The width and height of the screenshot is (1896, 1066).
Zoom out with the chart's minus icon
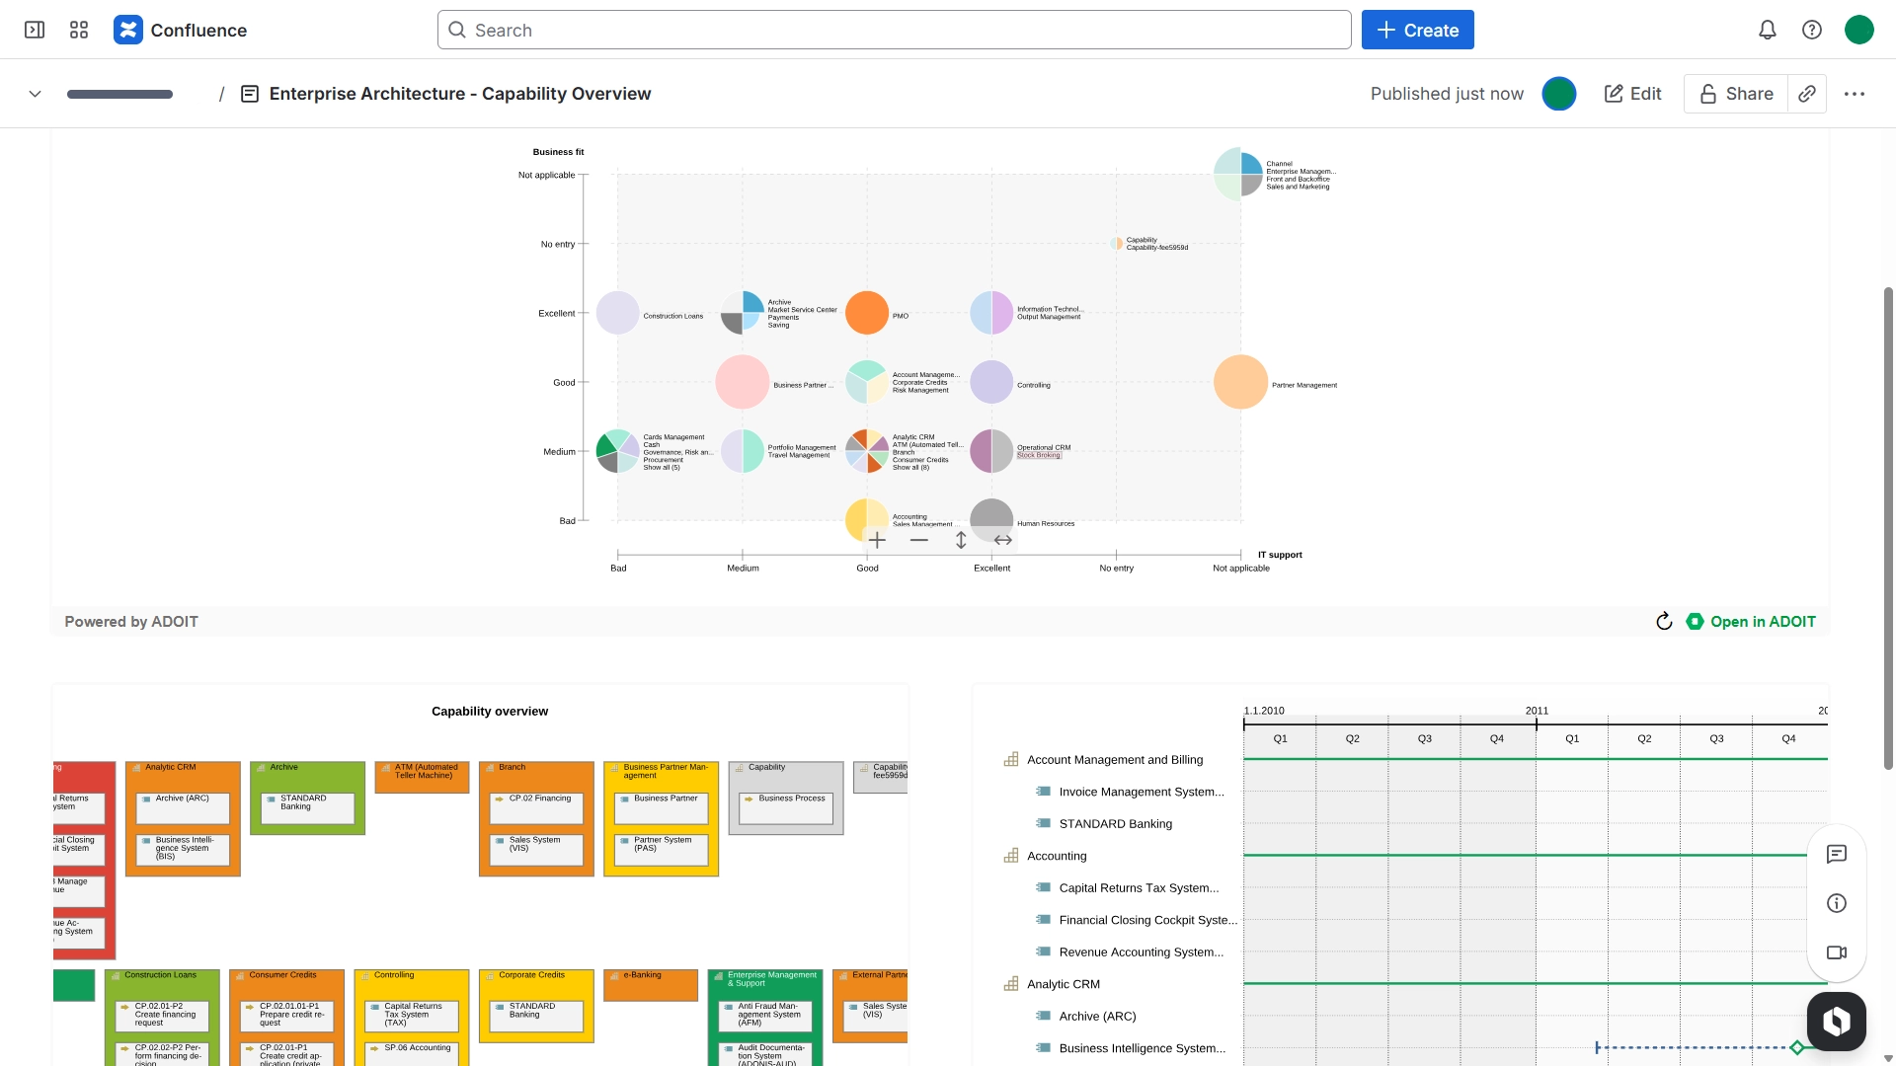point(919,540)
